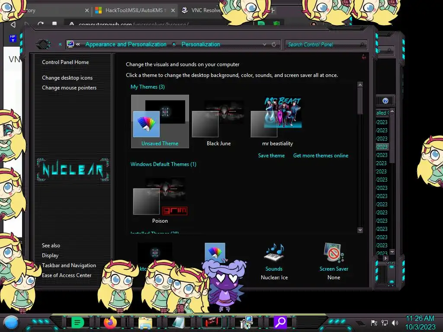The image size is (443, 332).
Task: Click Get more themes online link
Action: click(x=321, y=156)
